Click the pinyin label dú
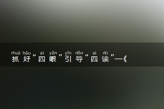The image size is (164, 109). point(105,53)
